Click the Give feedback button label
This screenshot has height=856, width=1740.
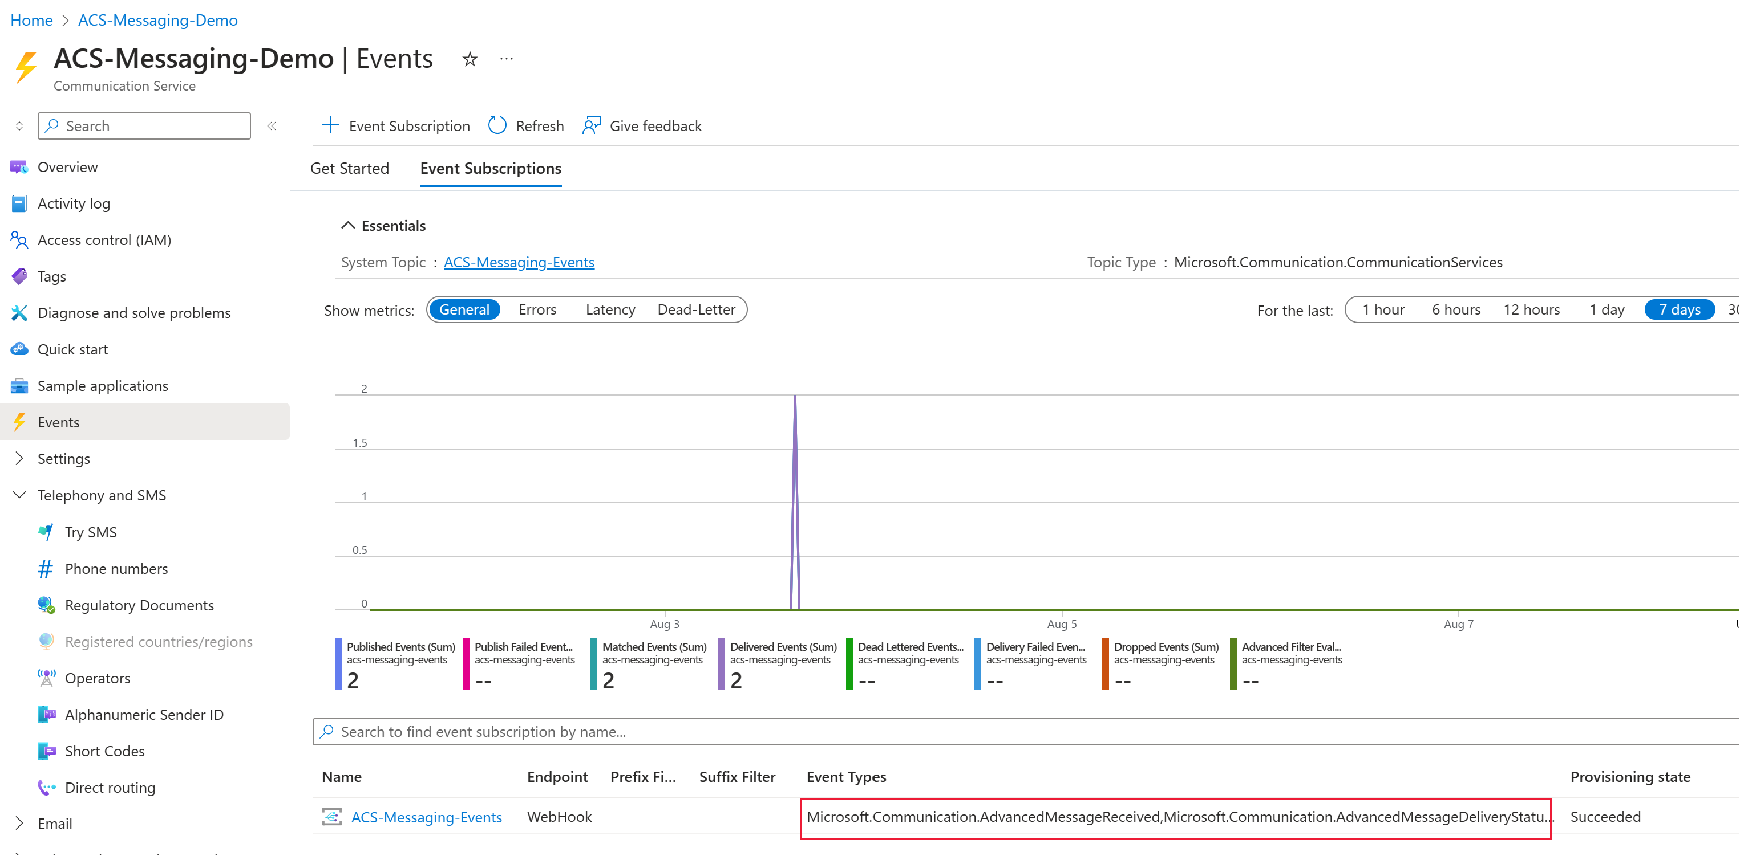pos(655,125)
